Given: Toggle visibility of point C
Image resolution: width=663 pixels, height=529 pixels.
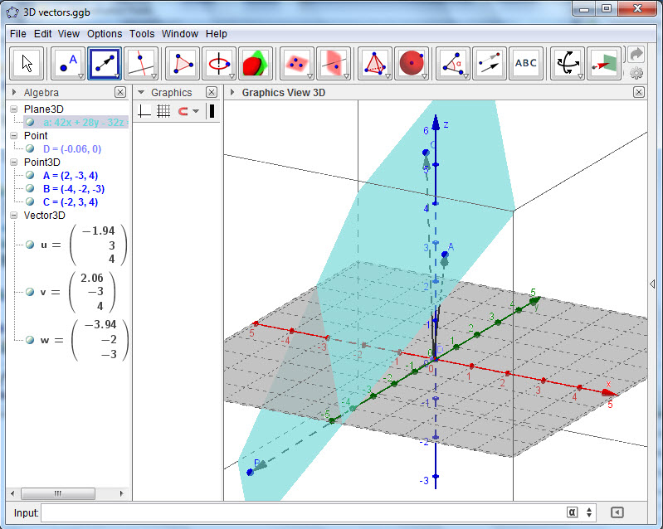Looking at the screenshot, I should [x=30, y=201].
